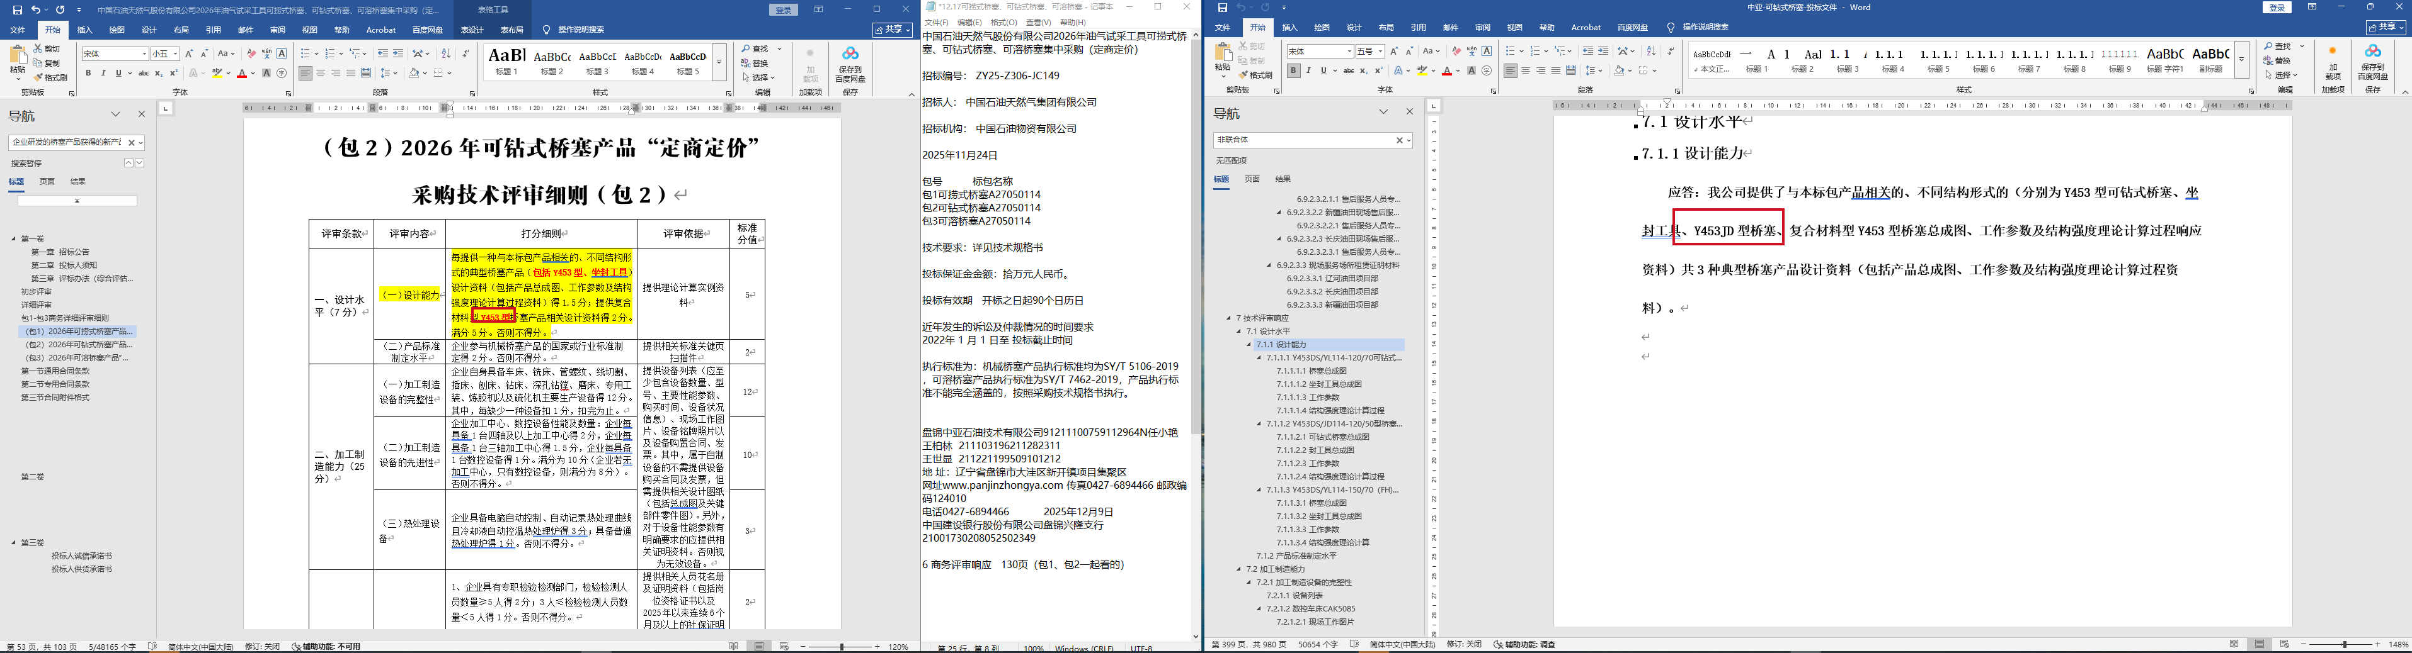Jump to next search result in 集中采购 navigation pane
The image size is (2412, 653).
pos(139,163)
